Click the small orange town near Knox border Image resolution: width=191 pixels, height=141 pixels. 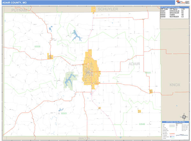(151, 91)
